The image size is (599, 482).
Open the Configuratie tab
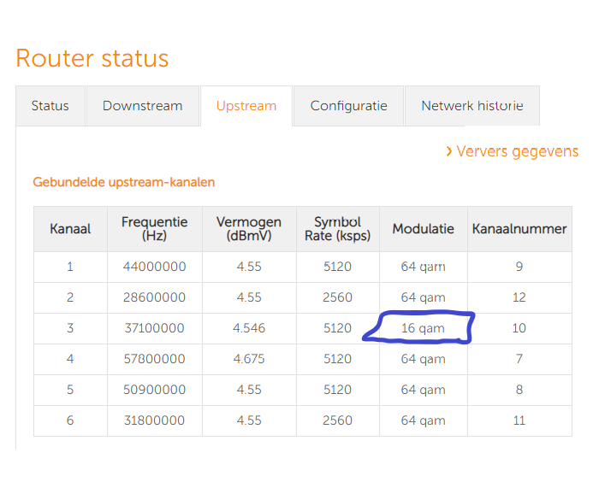coord(348,106)
